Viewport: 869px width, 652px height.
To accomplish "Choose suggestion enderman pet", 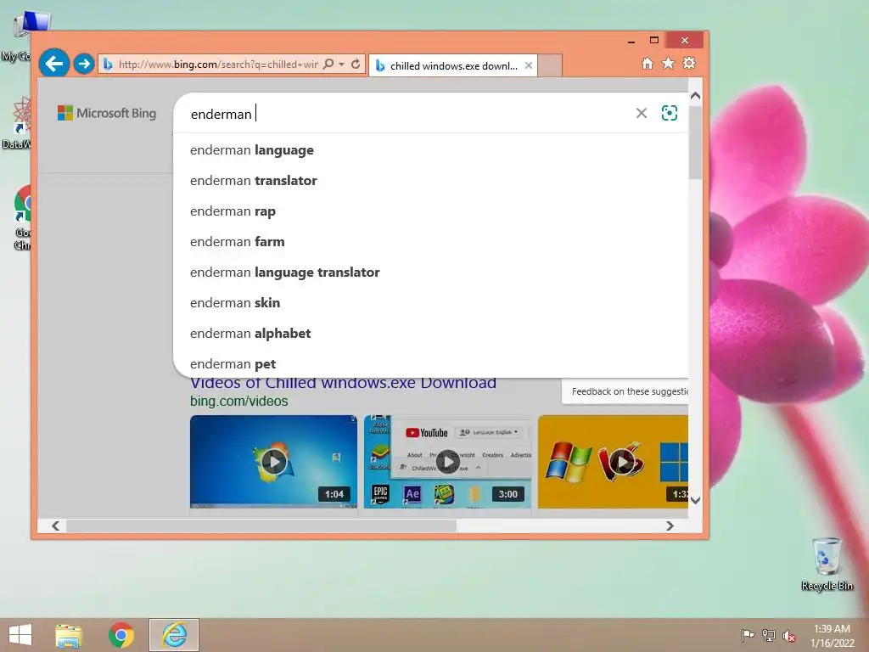I will tap(430, 363).
